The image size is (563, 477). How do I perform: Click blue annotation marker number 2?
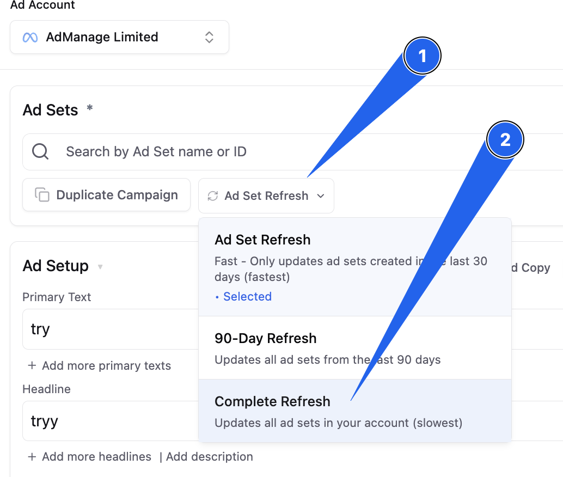coord(505,140)
